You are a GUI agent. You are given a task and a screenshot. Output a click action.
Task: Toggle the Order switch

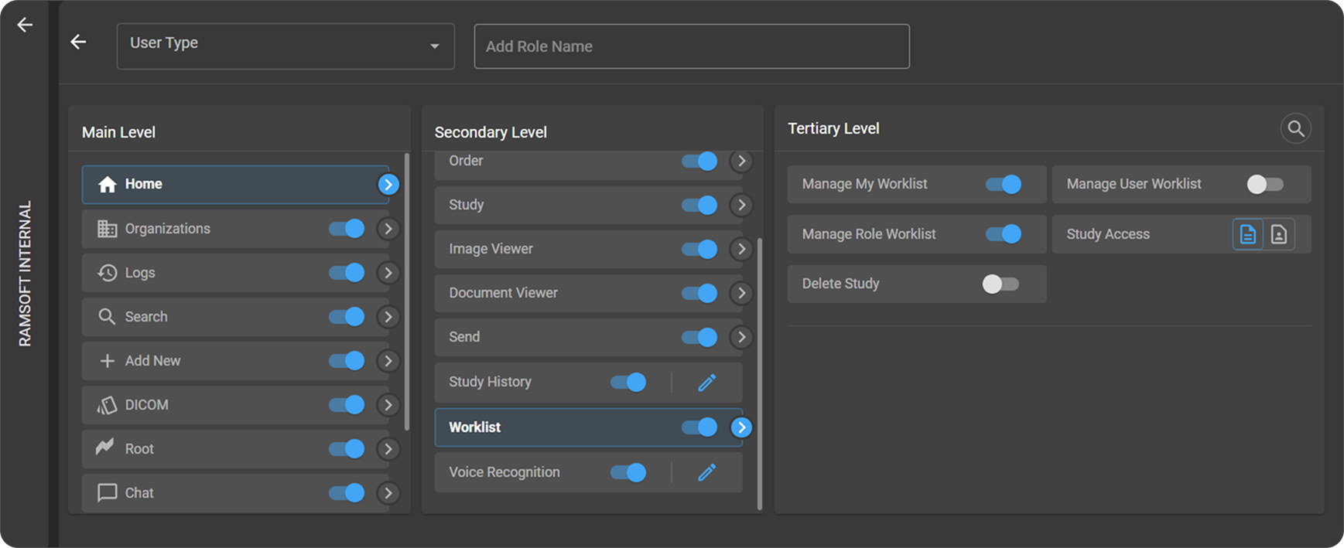tap(699, 161)
